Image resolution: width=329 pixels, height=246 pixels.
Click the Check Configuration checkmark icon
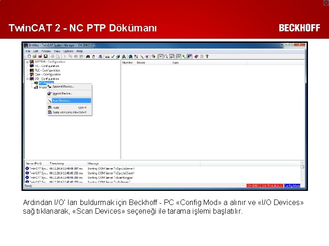(113, 56)
